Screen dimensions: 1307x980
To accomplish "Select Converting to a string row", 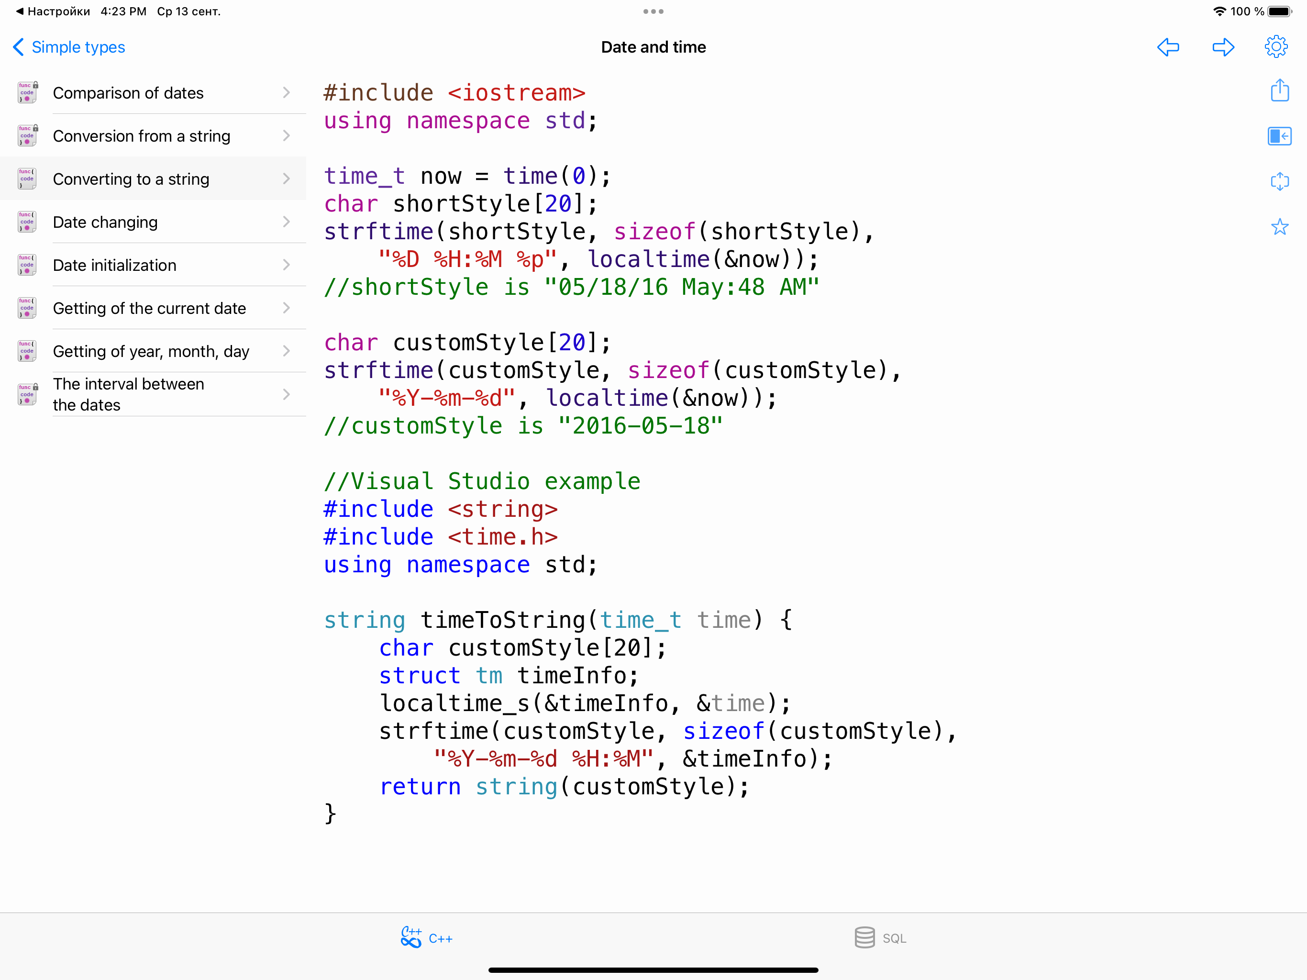I will [x=153, y=179].
